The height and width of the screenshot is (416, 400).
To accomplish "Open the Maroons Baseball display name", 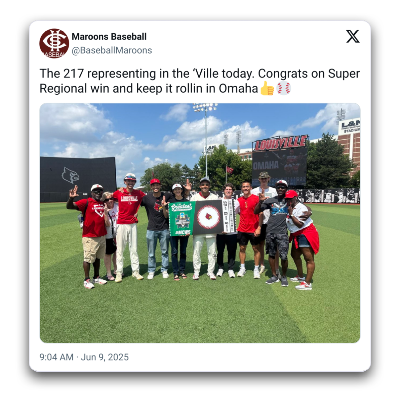I will pos(109,37).
